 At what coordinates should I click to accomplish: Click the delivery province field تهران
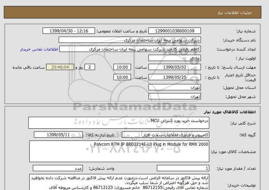coord(174,87)
